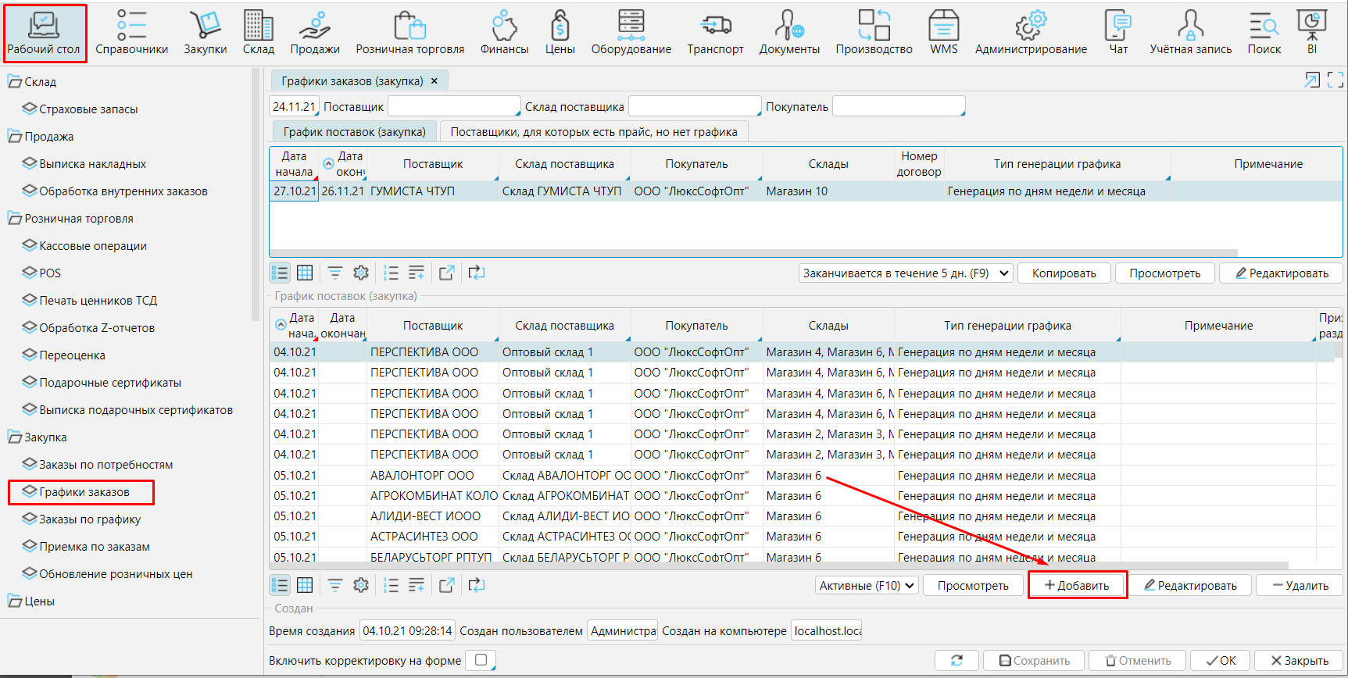The width and height of the screenshot is (1348, 678).
Task: Open Заканчивается в течение 5 дн. dropdown
Action: pyautogui.click(x=906, y=273)
